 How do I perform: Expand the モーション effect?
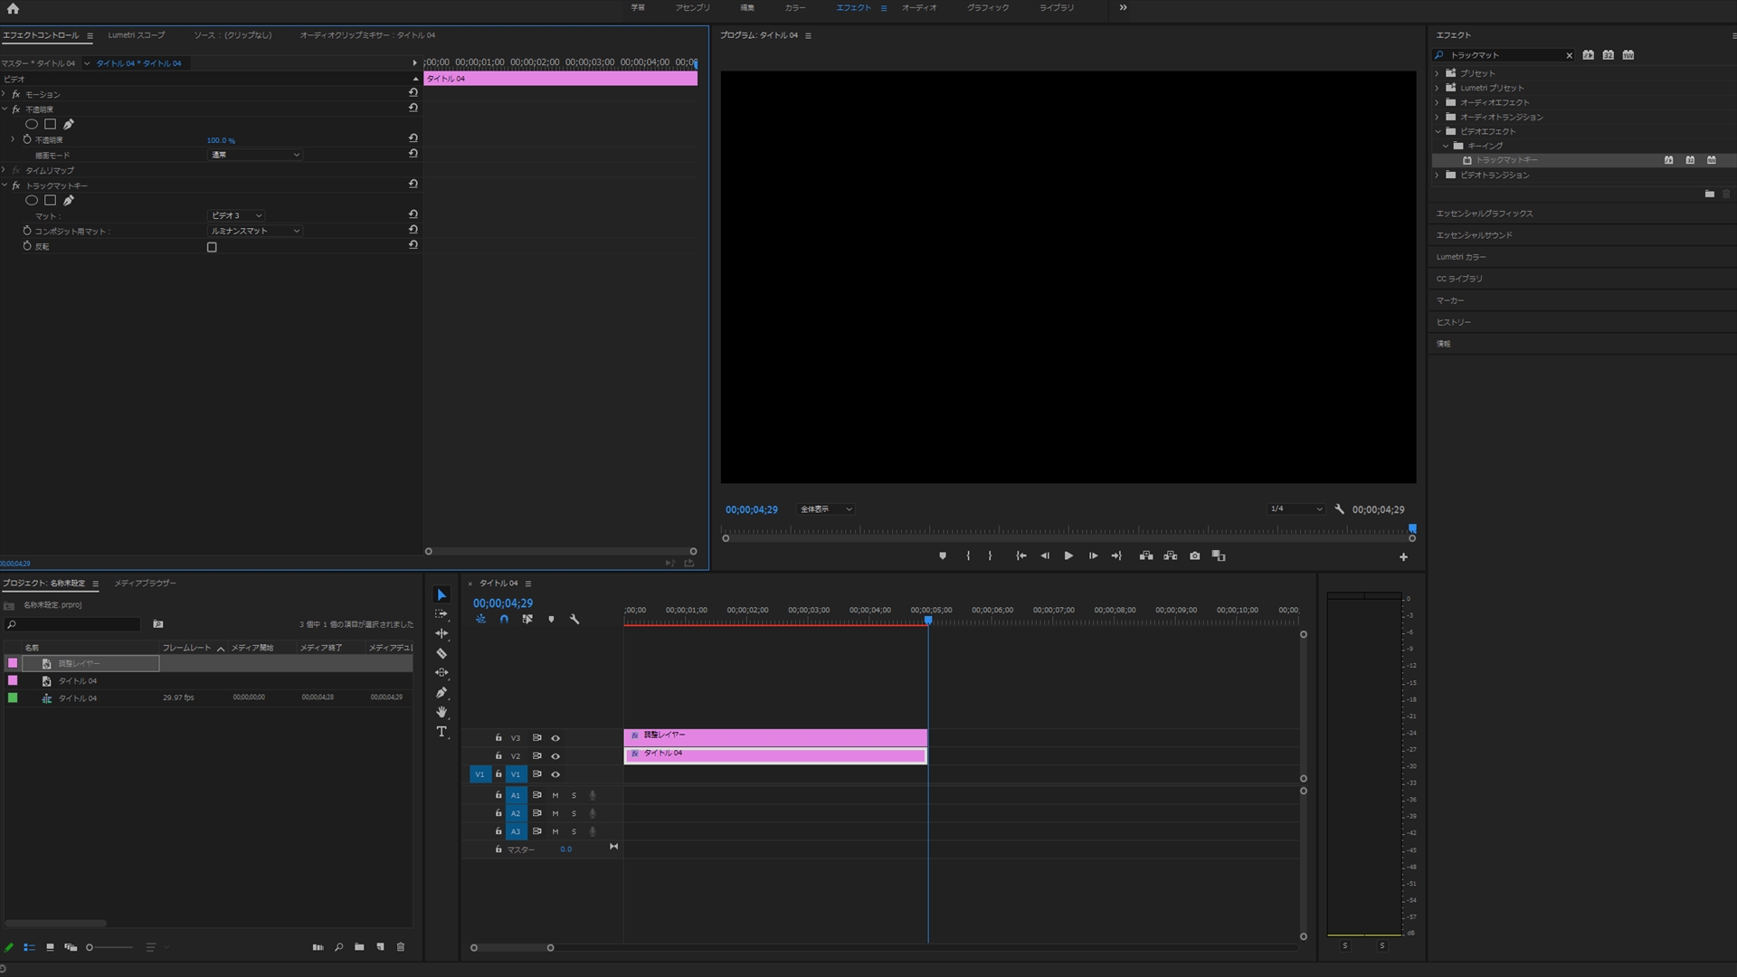[x=5, y=94]
